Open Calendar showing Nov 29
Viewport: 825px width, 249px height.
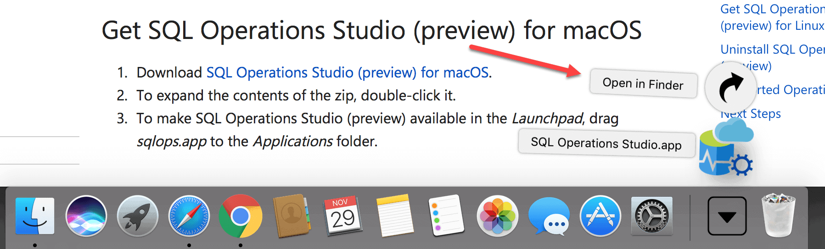(x=343, y=216)
